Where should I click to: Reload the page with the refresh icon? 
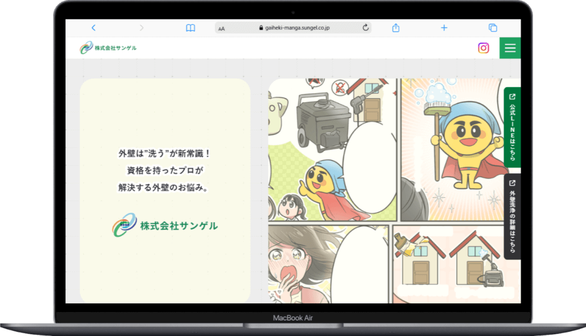[366, 27]
